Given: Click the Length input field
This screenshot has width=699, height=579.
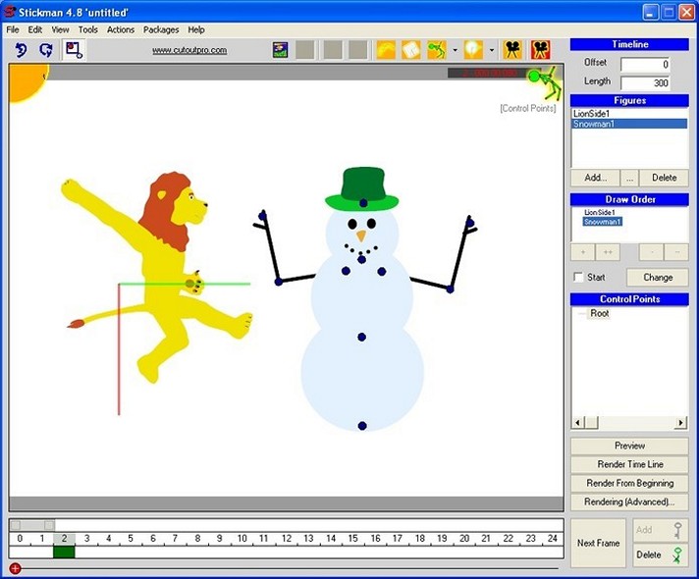Looking at the screenshot, I should click(x=645, y=82).
